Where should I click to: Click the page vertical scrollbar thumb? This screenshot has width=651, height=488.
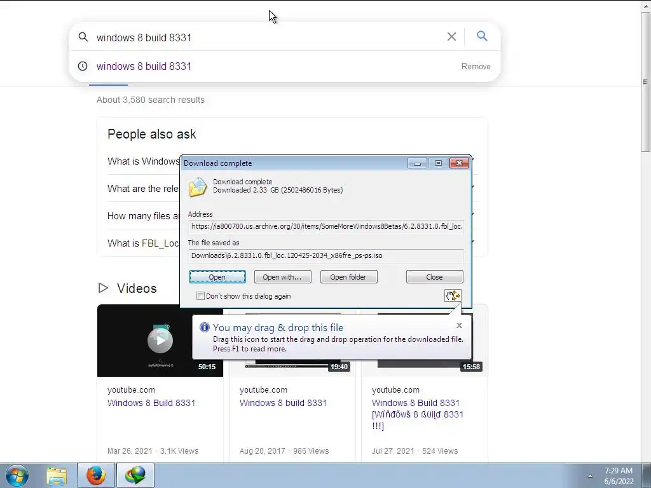[x=646, y=82]
